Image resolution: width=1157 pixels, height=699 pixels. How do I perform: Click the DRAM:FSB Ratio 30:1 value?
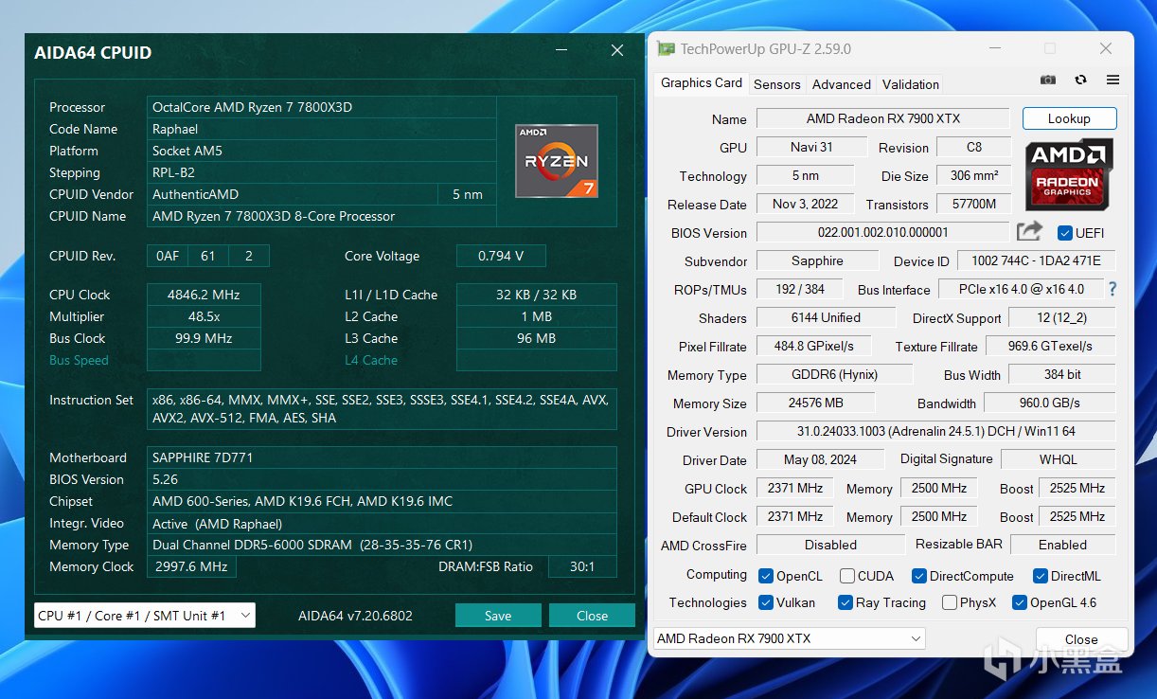pyautogui.click(x=582, y=566)
